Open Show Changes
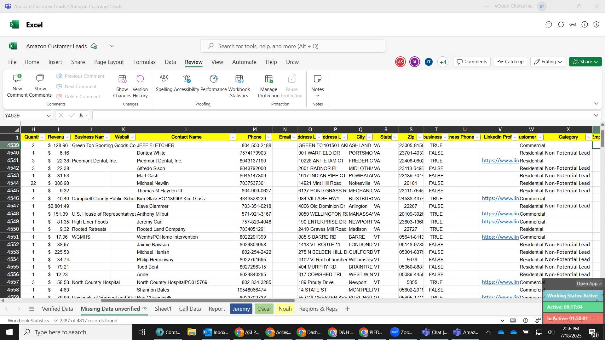This screenshot has height=340, width=605. click(122, 86)
